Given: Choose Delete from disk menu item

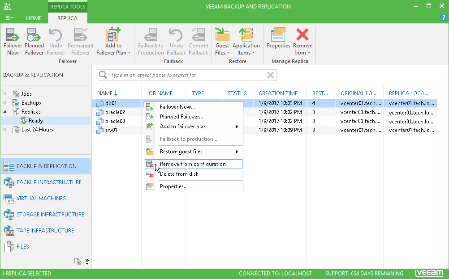Looking at the screenshot, I should [x=193, y=174].
